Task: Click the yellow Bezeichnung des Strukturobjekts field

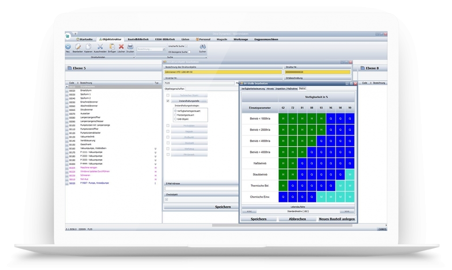Action: (x=223, y=72)
